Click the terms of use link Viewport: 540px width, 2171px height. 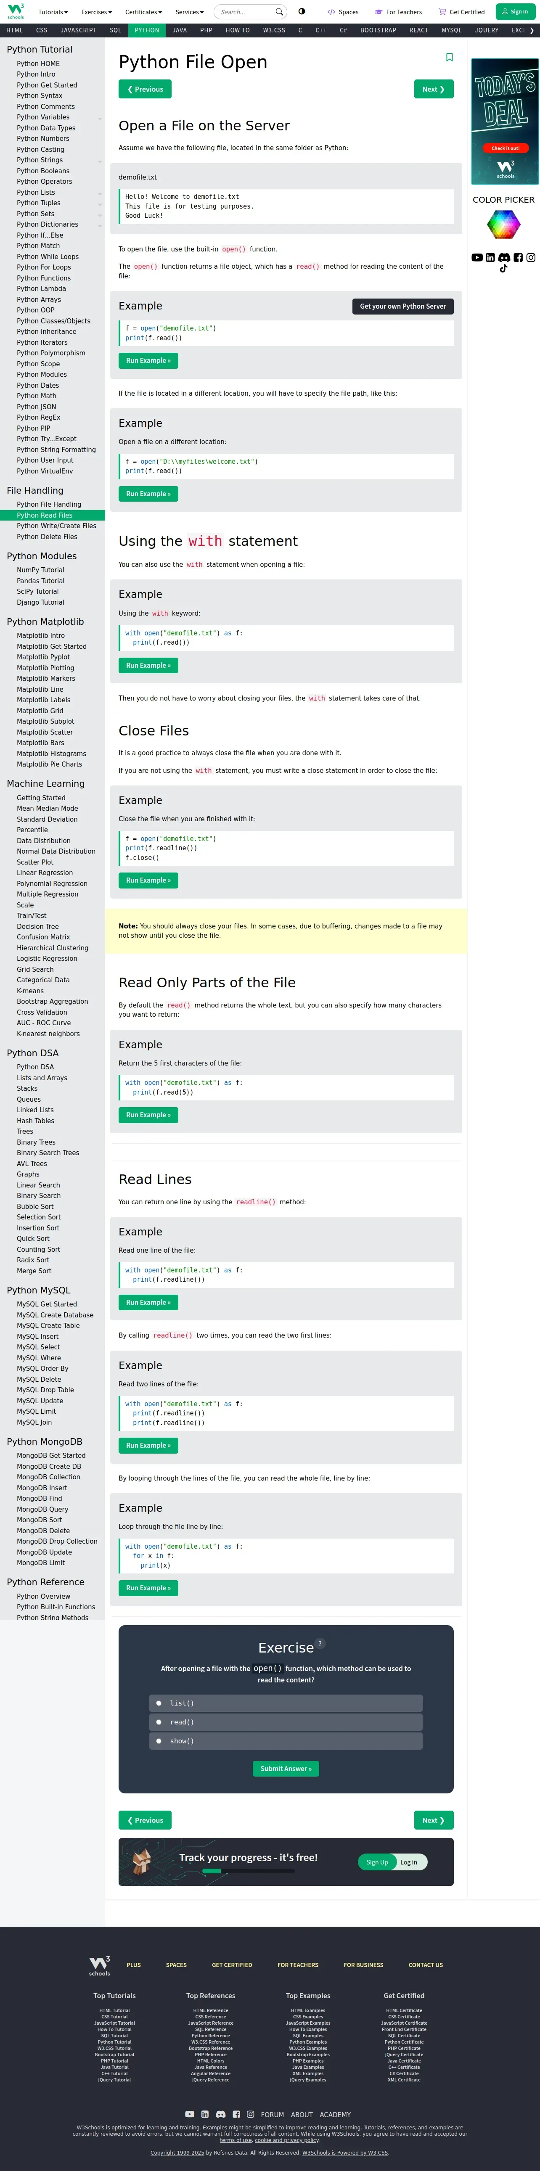click(x=235, y=2140)
